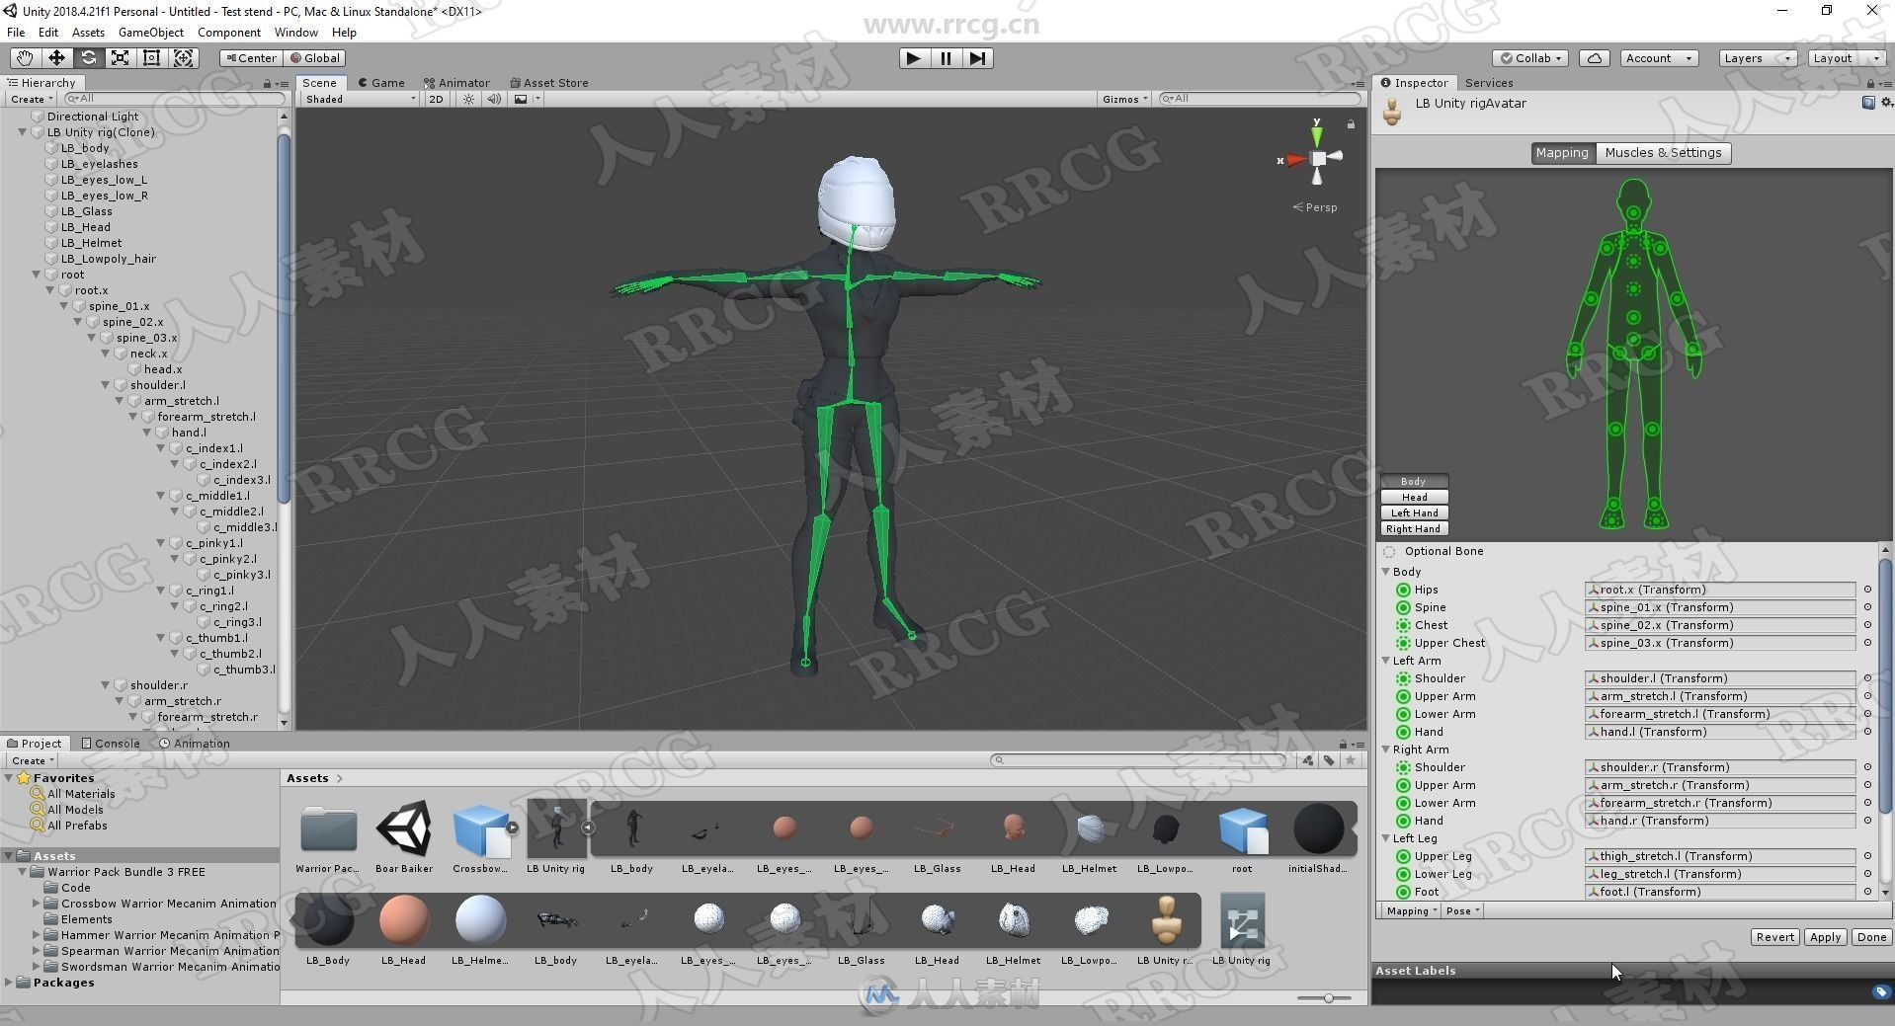Open the Layout dropdown

point(1846,58)
